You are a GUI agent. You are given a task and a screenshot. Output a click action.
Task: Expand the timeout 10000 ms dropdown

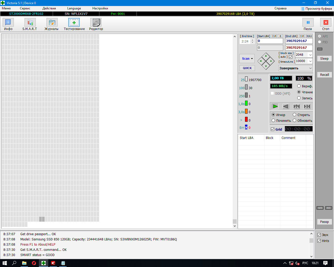(x=310, y=61)
